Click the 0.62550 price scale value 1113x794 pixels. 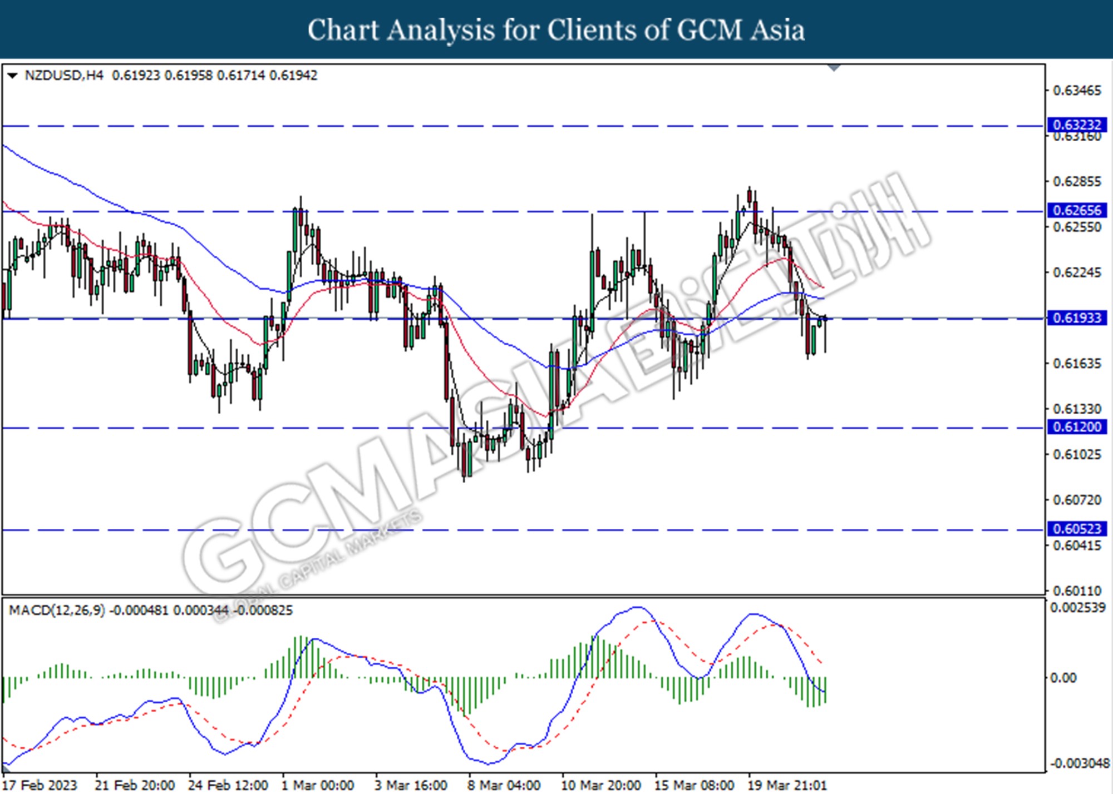[1077, 227]
